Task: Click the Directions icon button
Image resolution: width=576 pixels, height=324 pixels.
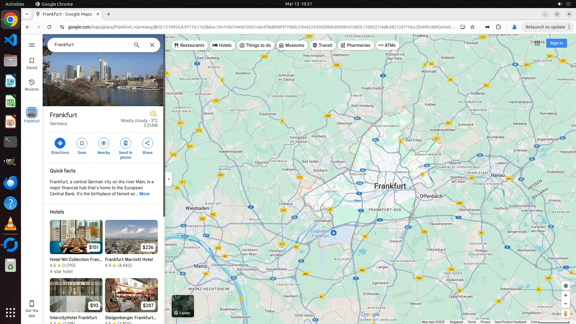Action: point(60,143)
